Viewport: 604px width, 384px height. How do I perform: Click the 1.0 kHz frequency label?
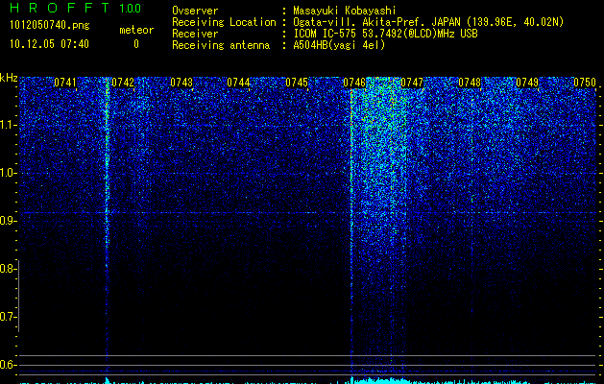tap(8, 173)
